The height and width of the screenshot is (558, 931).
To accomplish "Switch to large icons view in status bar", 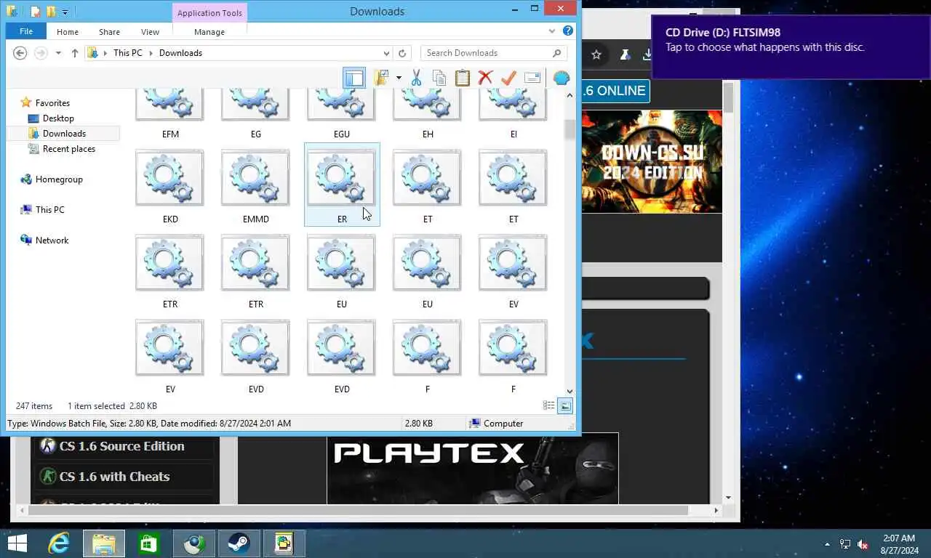I will (565, 405).
